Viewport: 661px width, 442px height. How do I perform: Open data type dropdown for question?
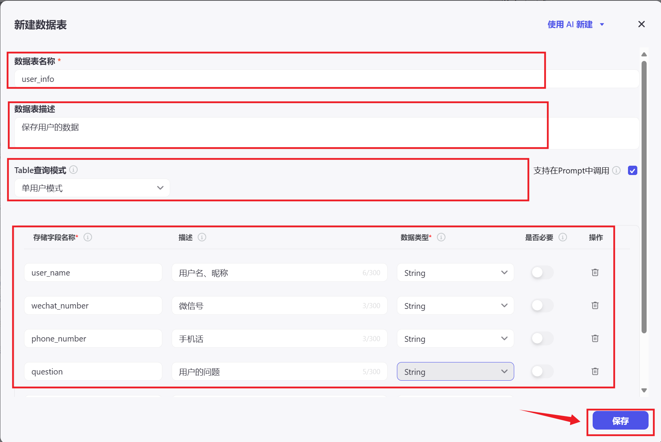click(x=456, y=371)
